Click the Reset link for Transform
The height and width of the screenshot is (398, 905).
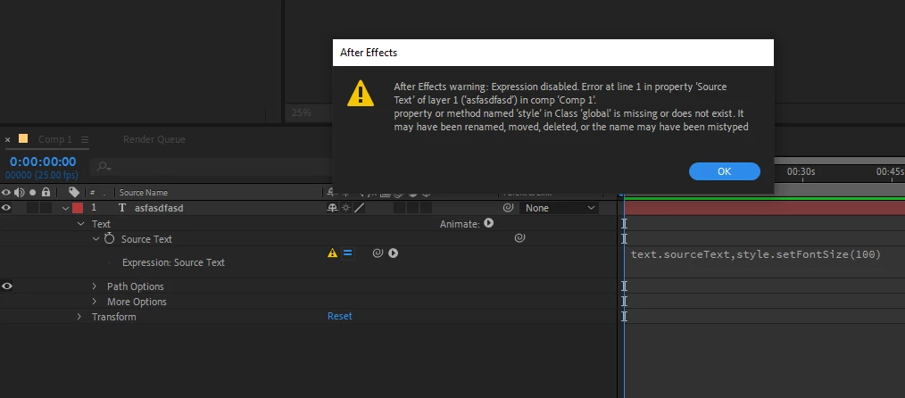point(339,316)
